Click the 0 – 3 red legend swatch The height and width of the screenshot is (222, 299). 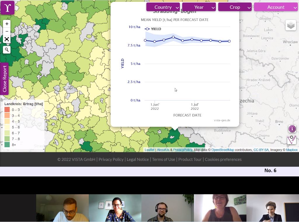coord(7,110)
